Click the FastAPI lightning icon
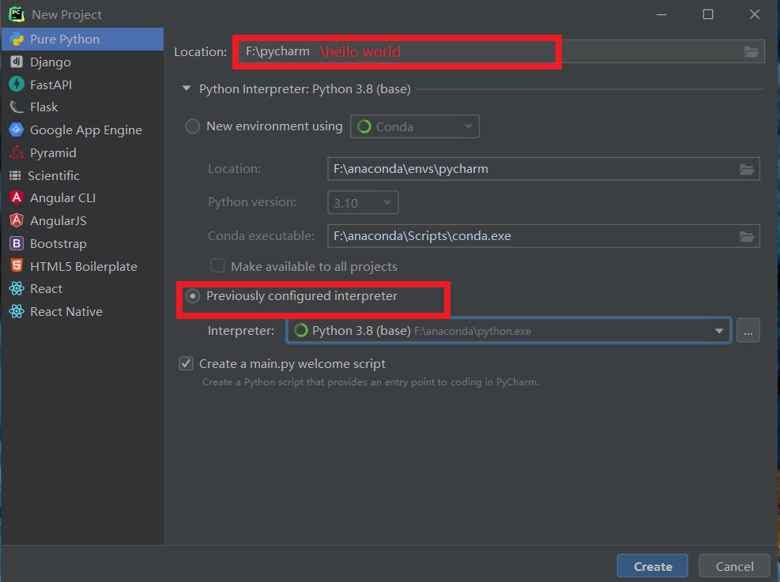 17,84
